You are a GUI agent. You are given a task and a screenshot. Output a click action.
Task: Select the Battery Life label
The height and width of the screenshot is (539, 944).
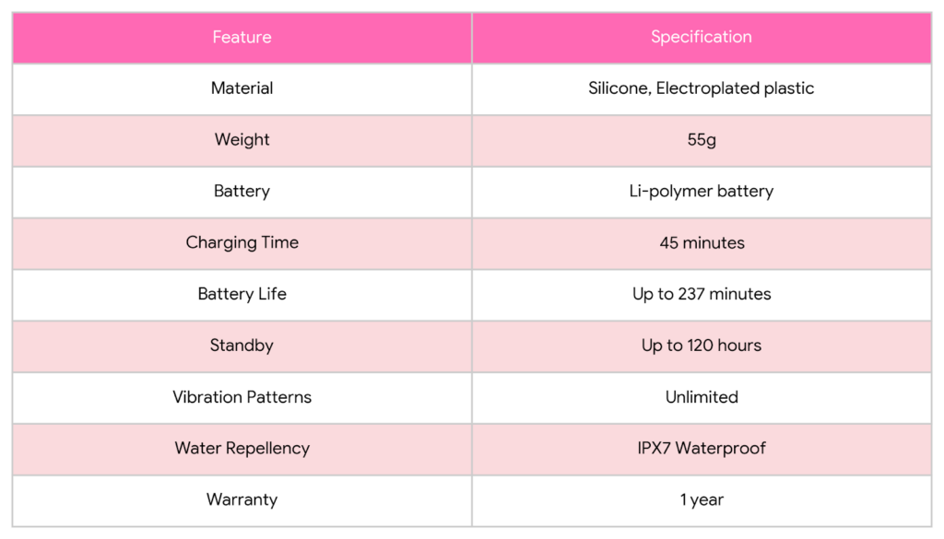[242, 295]
